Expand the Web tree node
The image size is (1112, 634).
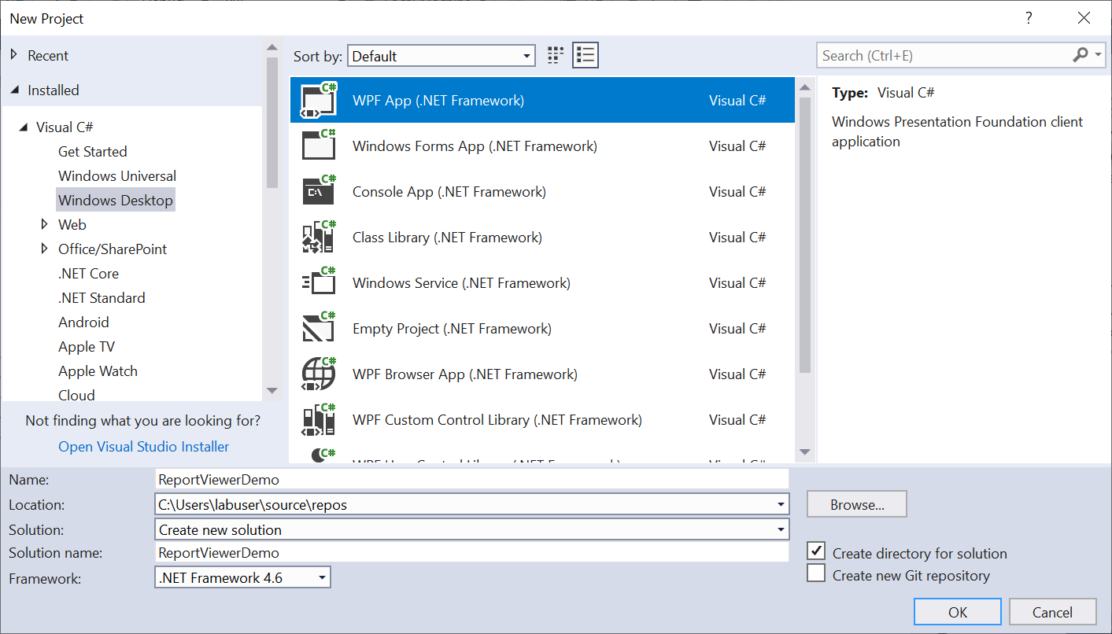point(45,225)
